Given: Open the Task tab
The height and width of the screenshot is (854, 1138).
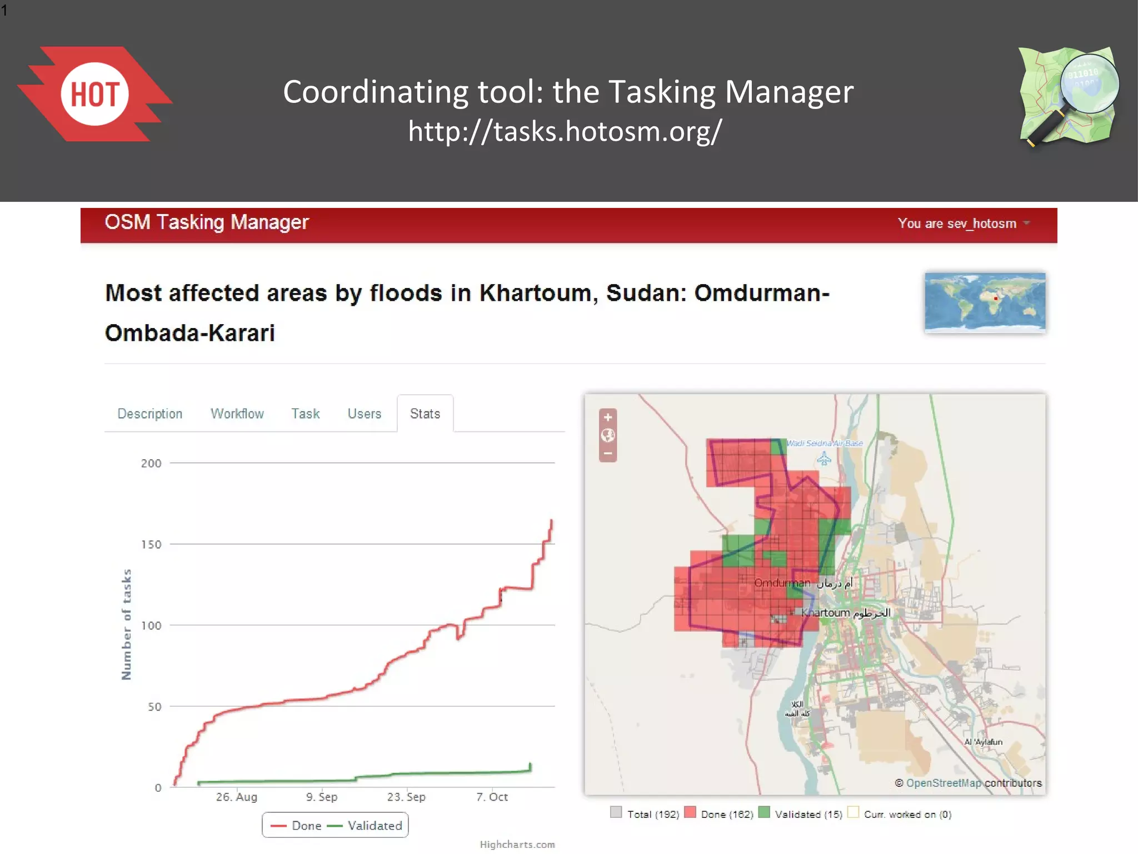Looking at the screenshot, I should 306,414.
